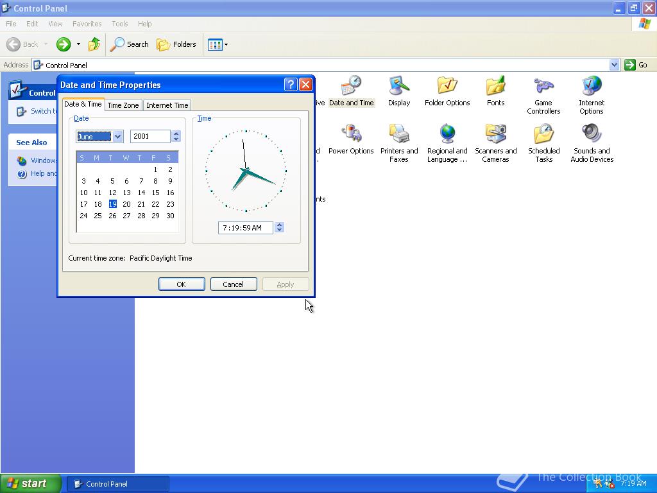The width and height of the screenshot is (657, 493).
Task: Switch to the Internet Time tab
Action: (167, 105)
